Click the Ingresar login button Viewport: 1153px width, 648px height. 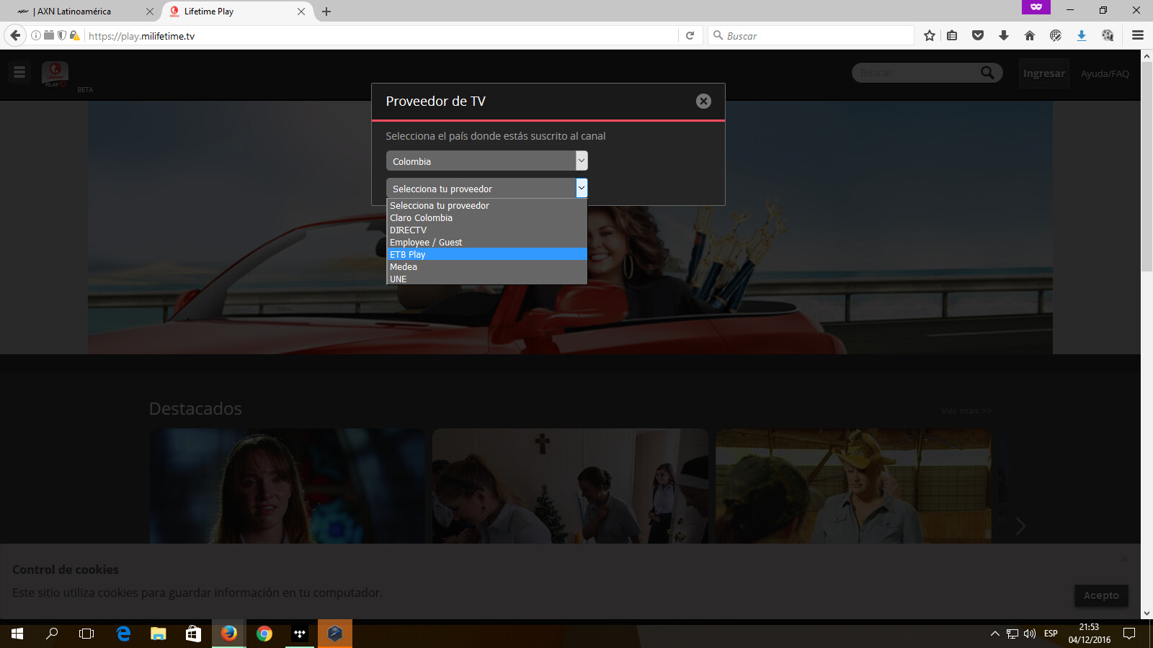pos(1044,73)
